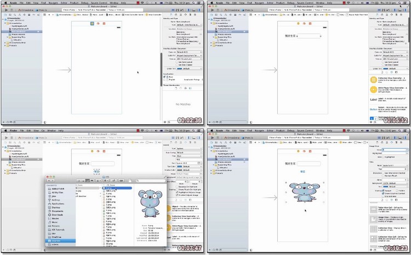
Task: Click AVKit Player View Controller icon, 00:05:12 frame
Action: click(373, 90)
